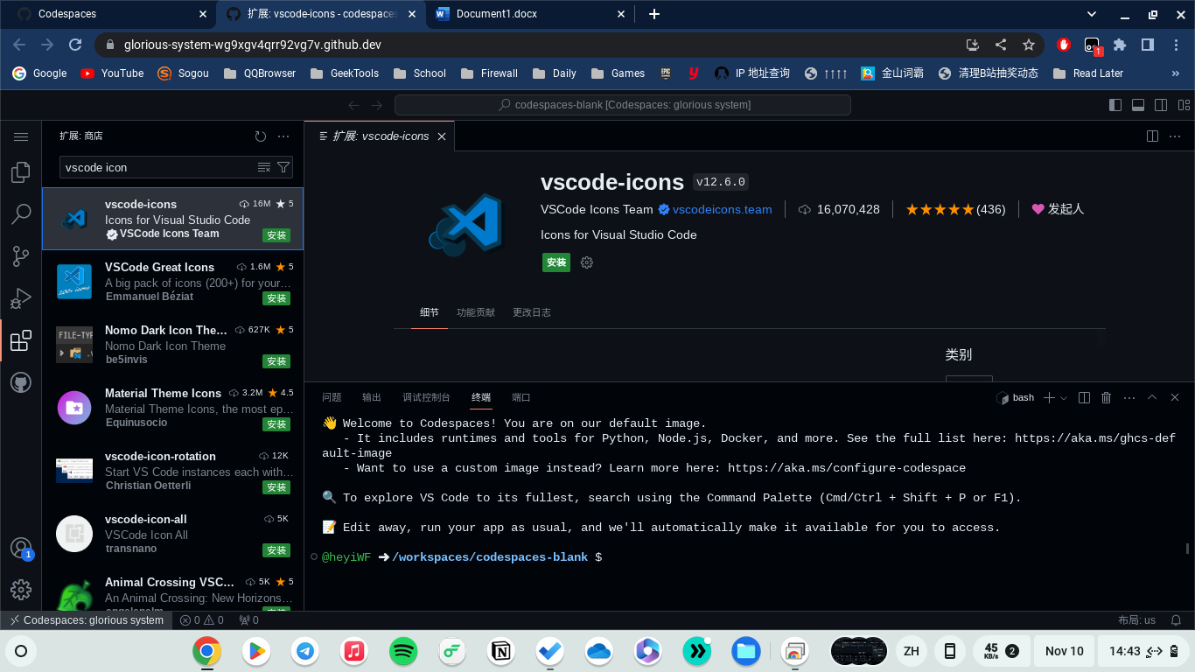The height and width of the screenshot is (672, 1195).
Task: Open the GitHub view in activity bar
Action: point(21,382)
